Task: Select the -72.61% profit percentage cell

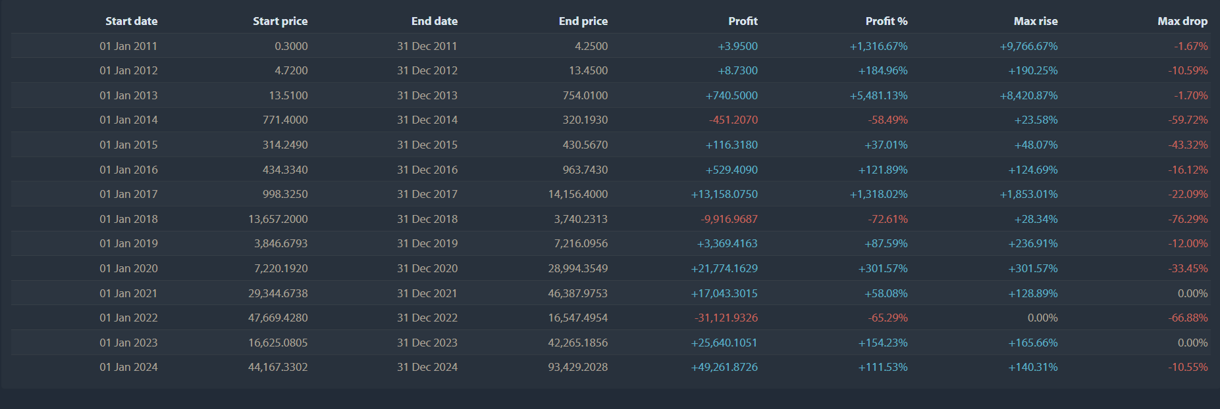Action: point(888,219)
